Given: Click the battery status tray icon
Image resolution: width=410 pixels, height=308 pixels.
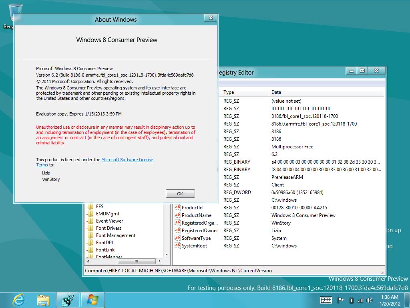Looking at the screenshot, I should coord(351,300).
